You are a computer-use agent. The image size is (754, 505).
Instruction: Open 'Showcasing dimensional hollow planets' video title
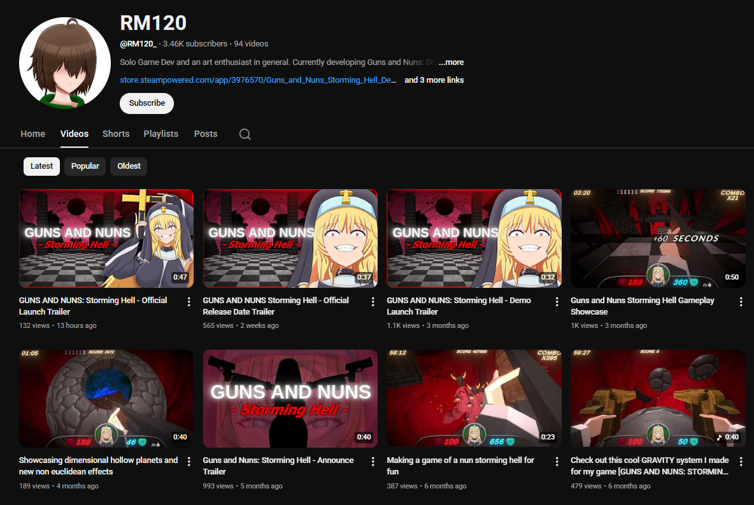[x=99, y=466]
